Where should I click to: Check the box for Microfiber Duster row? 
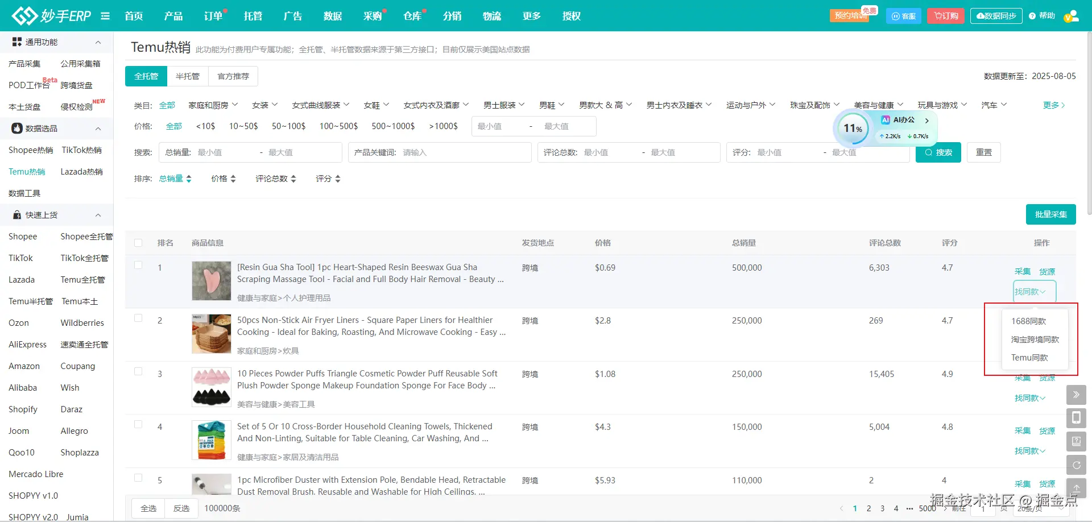click(x=138, y=478)
